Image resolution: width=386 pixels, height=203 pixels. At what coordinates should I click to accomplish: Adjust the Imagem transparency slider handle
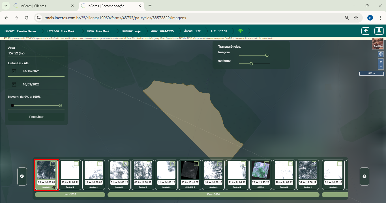[267, 55]
